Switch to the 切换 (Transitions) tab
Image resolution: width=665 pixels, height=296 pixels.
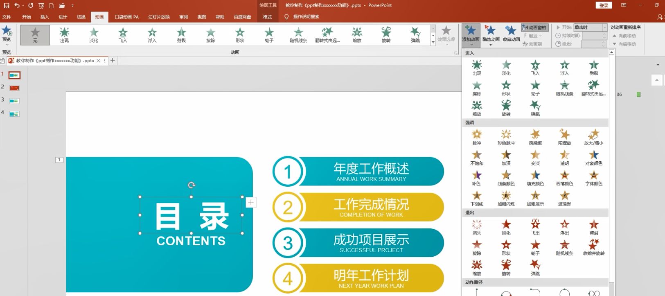click(x=81, y=17)
